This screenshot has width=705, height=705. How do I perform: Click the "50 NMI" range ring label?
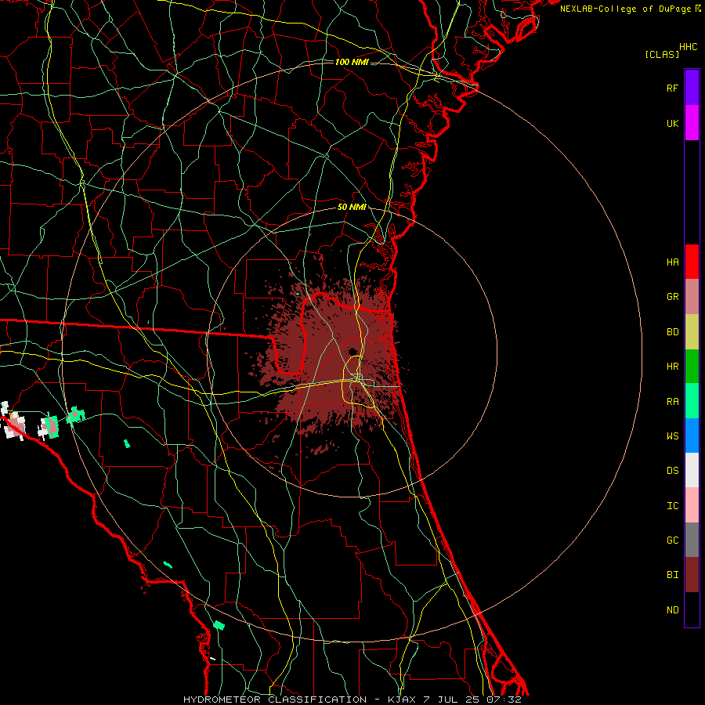pos(352,207)
